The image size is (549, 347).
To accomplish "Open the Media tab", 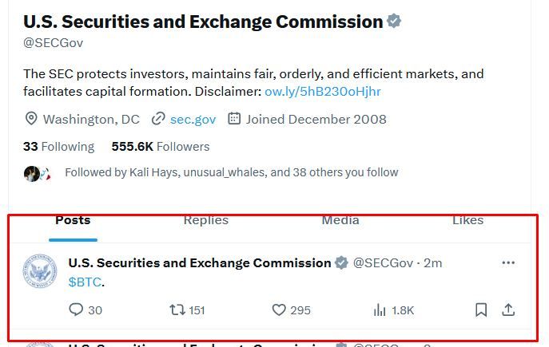I will pos(340,220).
